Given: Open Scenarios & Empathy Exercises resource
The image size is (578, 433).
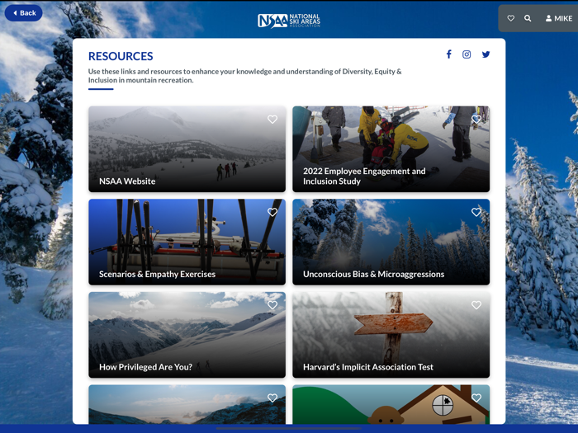Looking at the screenshot, I should point(187,242).
